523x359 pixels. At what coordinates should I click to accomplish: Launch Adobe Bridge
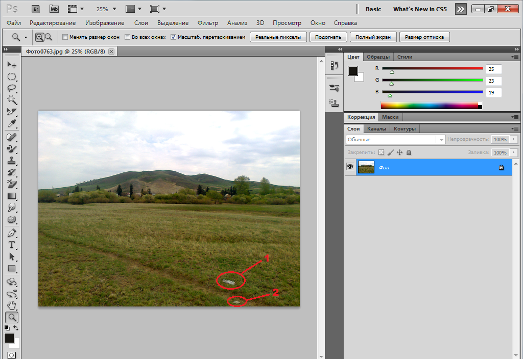[x=36, y=9]
